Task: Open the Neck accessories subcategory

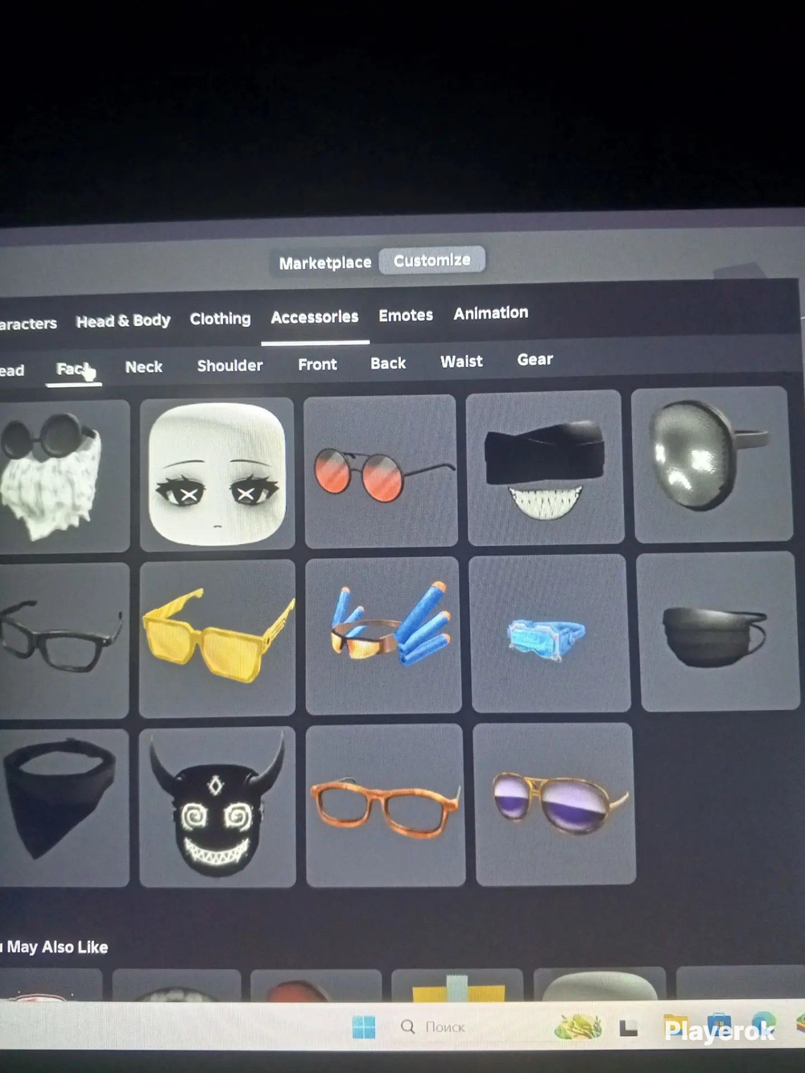Action: [x=143, y=367]
